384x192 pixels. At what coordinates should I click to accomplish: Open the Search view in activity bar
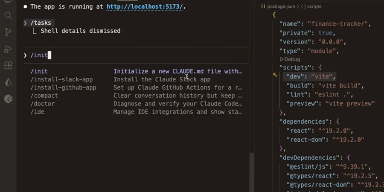[8, 16]
